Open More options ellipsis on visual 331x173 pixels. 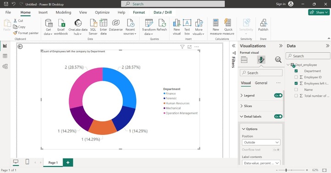tap(197, 46)
